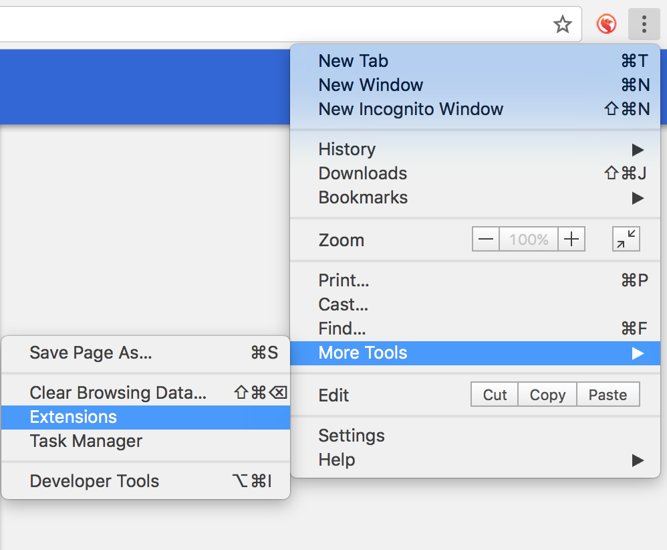This screenshot has width=667, height=550.
Task: Toggle fullscreen mode icon next to zoom
Action: 626,240
